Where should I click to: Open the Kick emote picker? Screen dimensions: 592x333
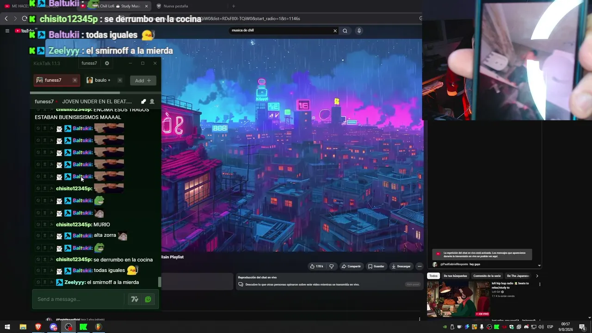[x=148, y=299]
